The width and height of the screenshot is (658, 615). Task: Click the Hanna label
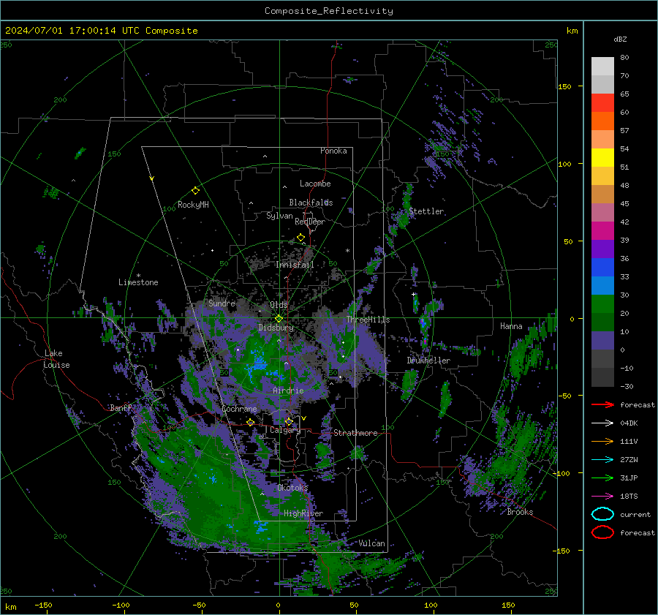pos(511,326)
